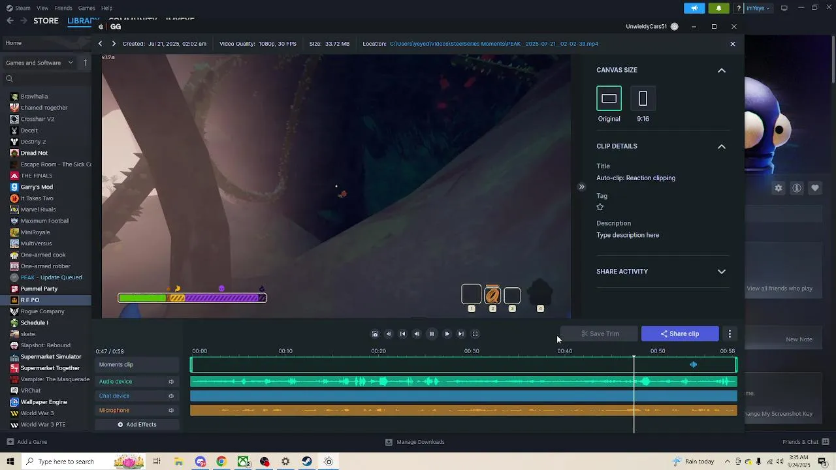Go to the next clip arrow
Image resolution: width=836 pixels, height=470 pixels.
coord(114,44)
